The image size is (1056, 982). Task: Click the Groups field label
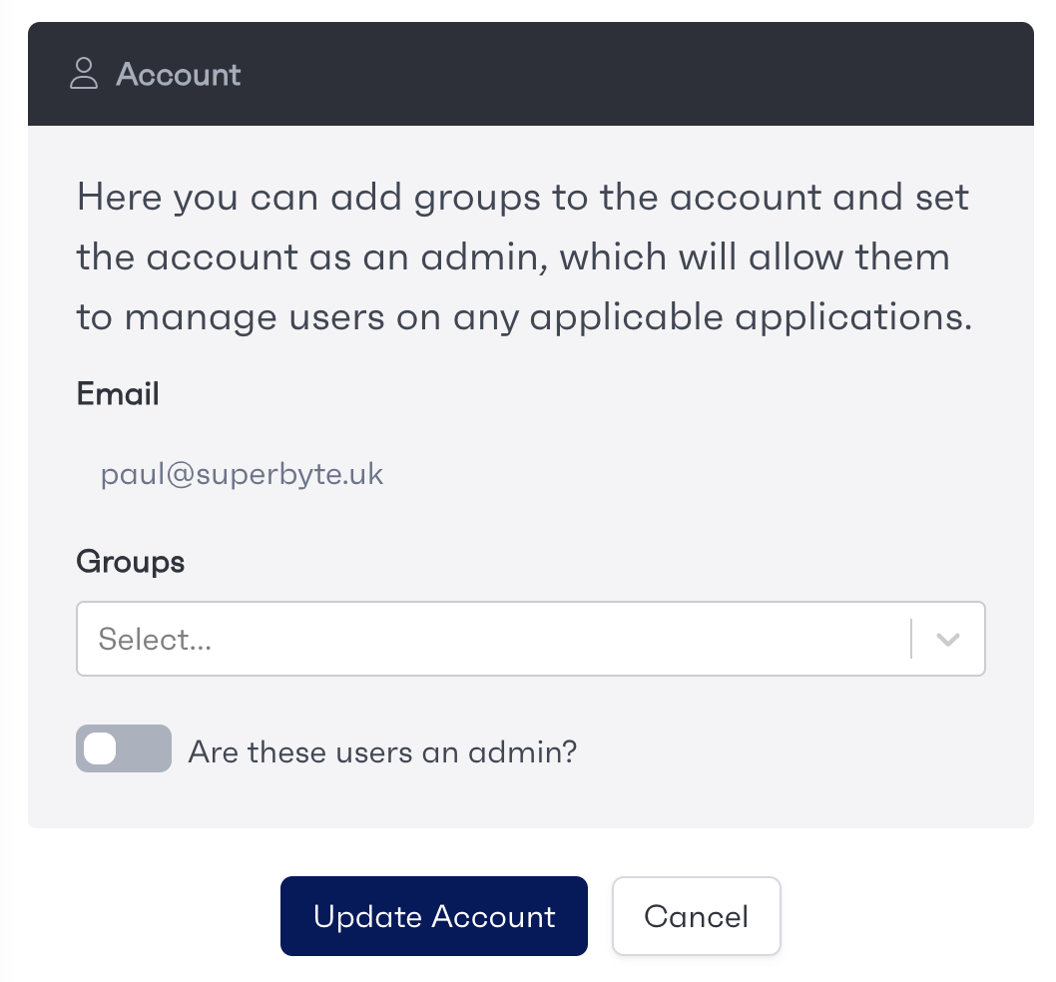[x=130, y=562]
